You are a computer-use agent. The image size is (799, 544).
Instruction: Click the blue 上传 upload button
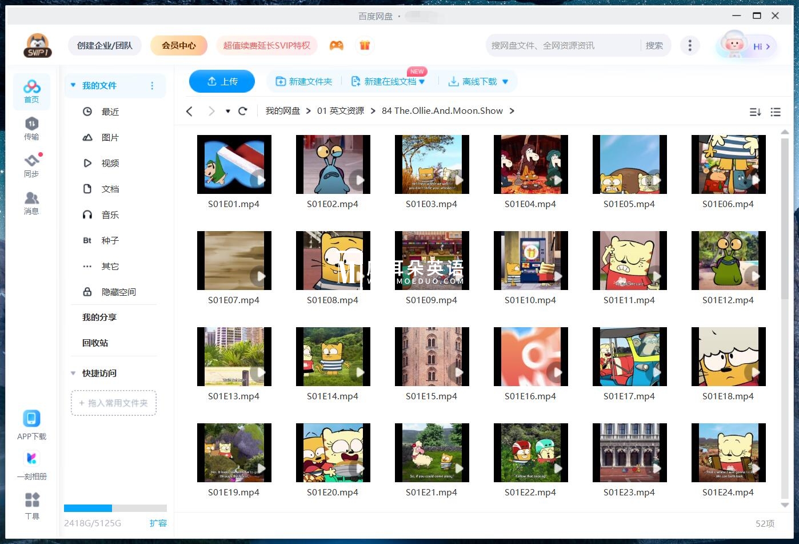click(x=222, y=82)
